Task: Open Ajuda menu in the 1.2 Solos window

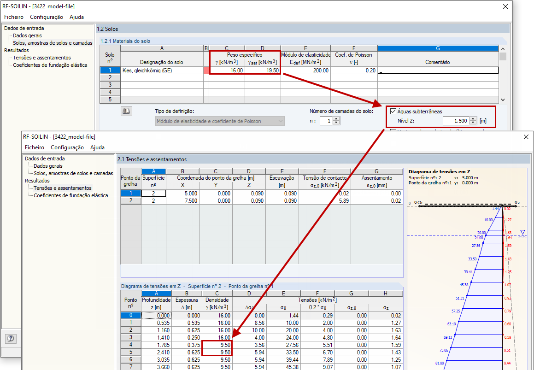Action: pyautogui.click(x=76, y=17)
